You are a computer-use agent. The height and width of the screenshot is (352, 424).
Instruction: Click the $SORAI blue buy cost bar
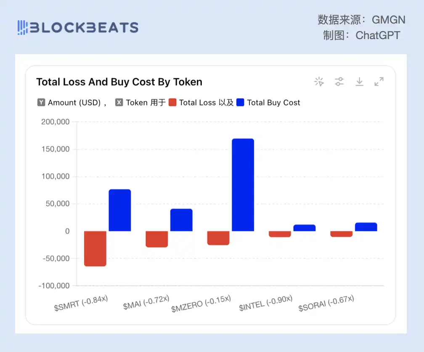pyautogui.click(x=366, y=227)
